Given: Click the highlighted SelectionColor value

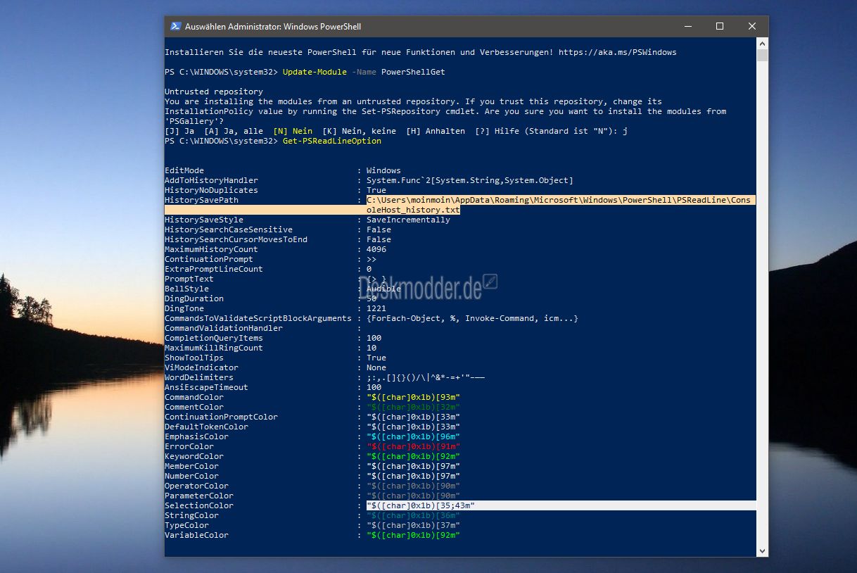Looking at the screenshot, I should (x=421, y=505).
